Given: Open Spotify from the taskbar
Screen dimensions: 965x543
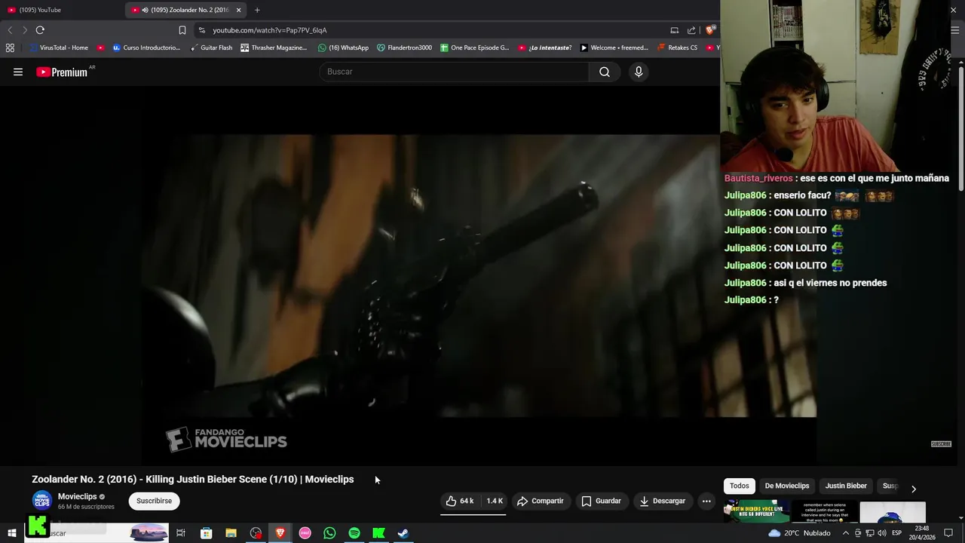Looking at the screenshot, I should tap(354, 533).
